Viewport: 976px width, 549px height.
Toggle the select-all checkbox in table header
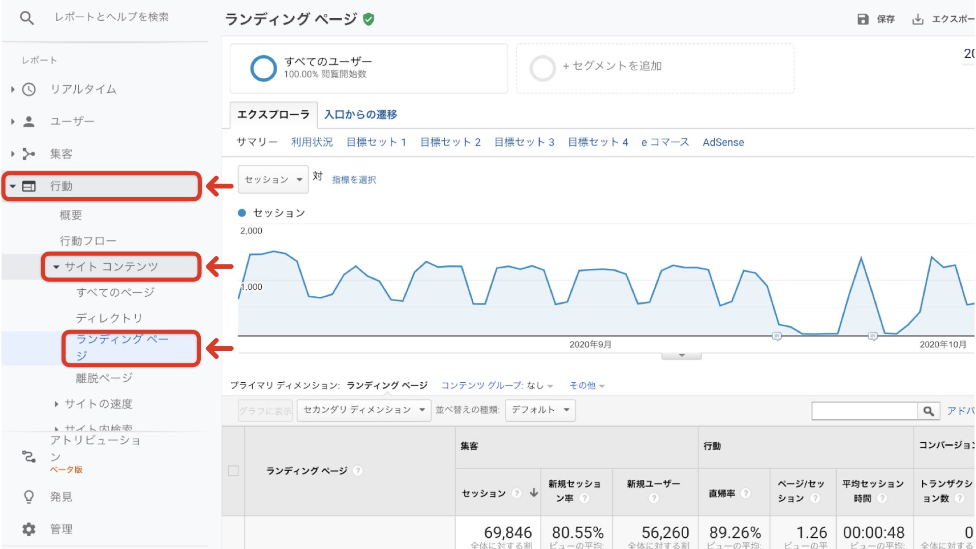[233, 471]
